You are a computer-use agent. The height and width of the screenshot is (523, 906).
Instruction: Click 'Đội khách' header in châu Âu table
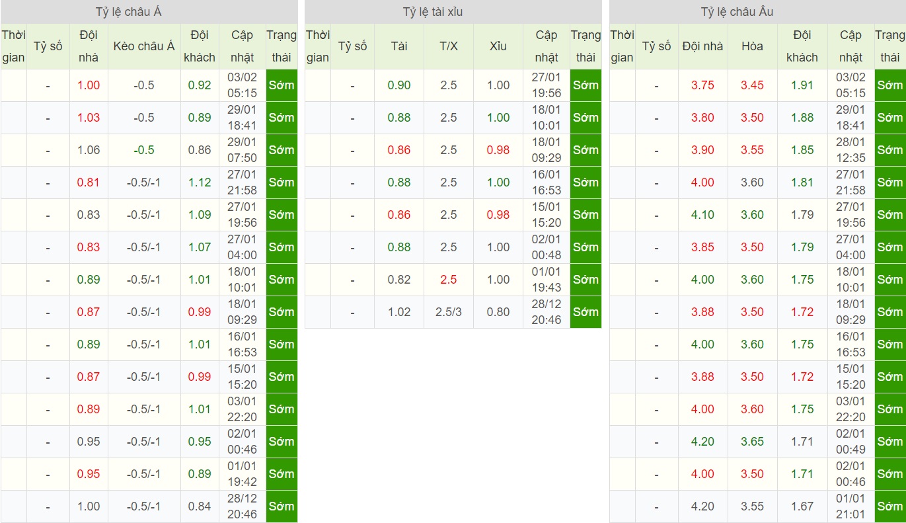(802, 46)
